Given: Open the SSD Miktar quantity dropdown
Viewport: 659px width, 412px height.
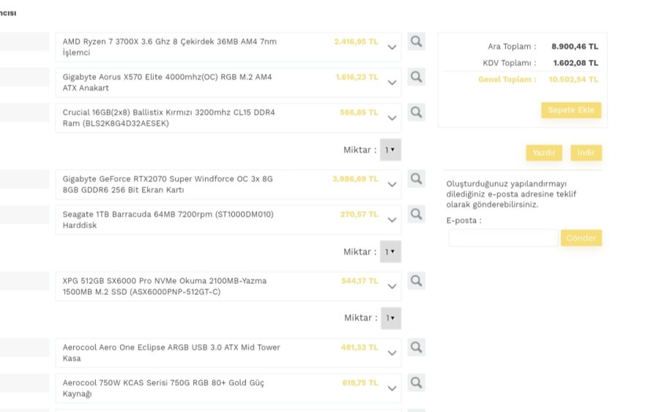Looking at the screenshot, I should 390,318.
